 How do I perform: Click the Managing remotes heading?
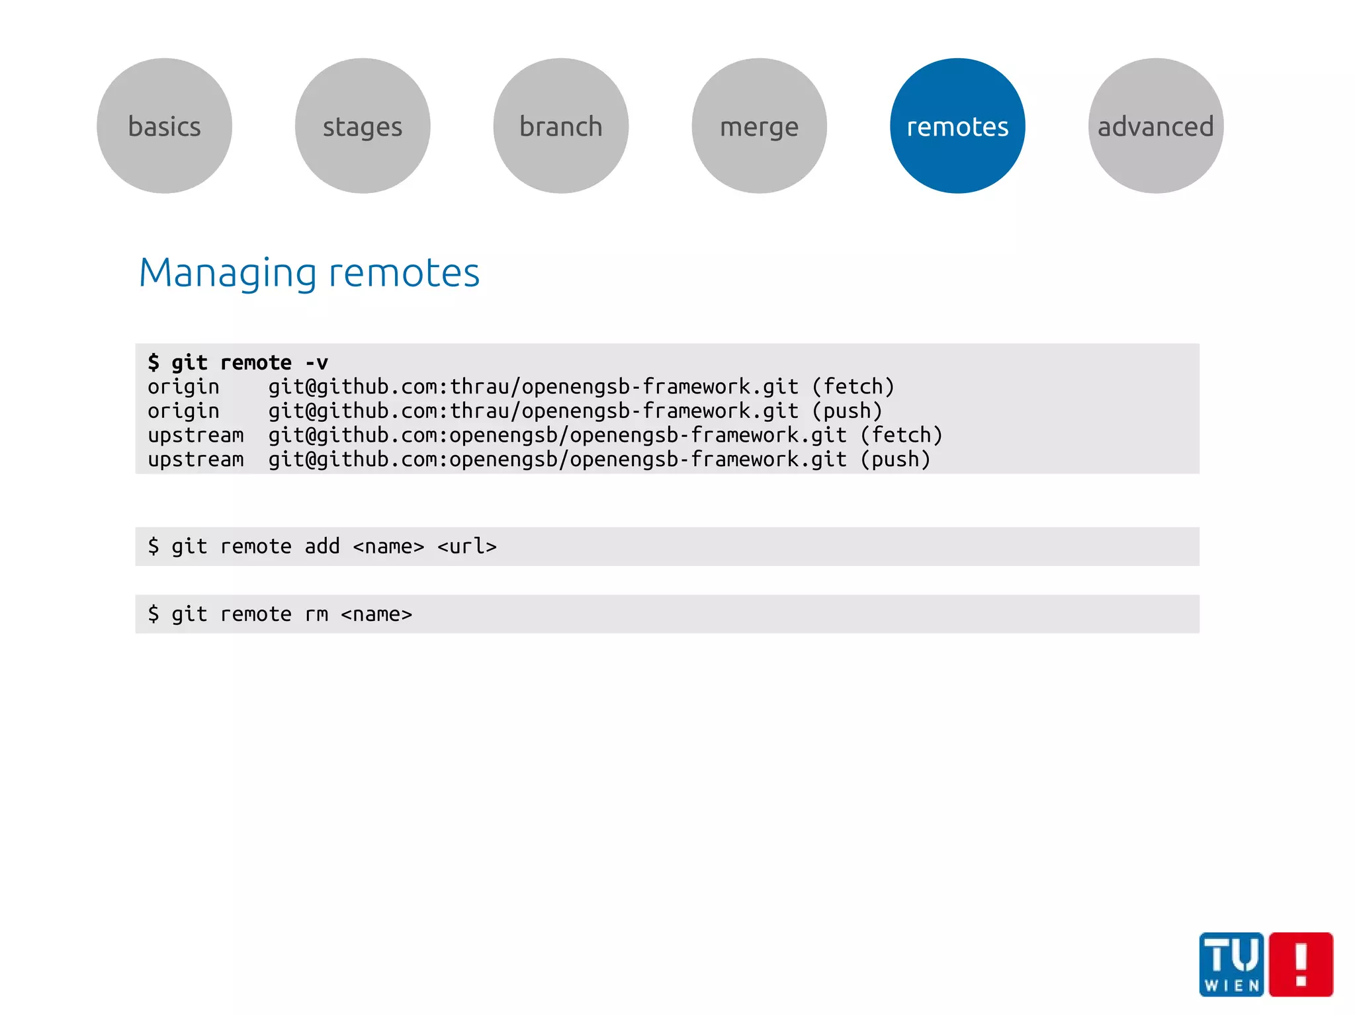[x=309, y=272]
